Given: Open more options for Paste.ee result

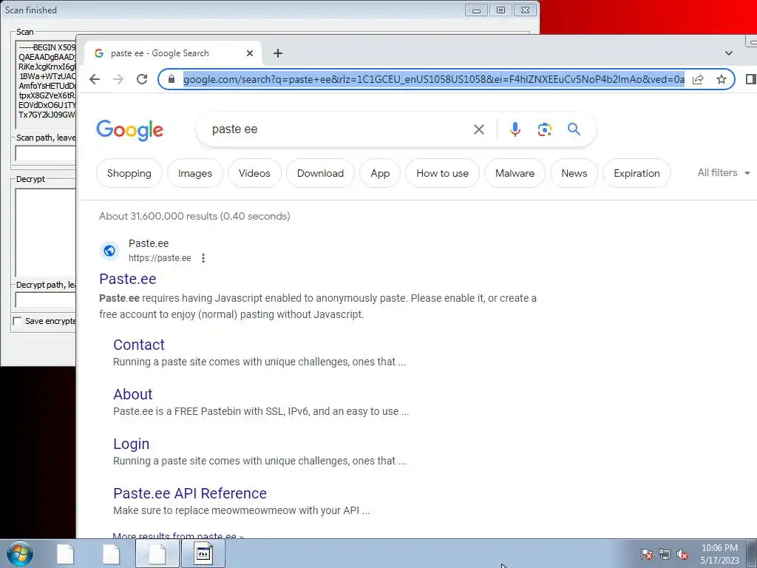Looking at the screenshot, I should (x=203, y=258).
